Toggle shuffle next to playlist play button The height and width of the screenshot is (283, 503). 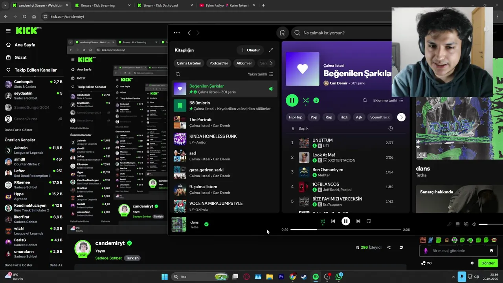(305, 101)
